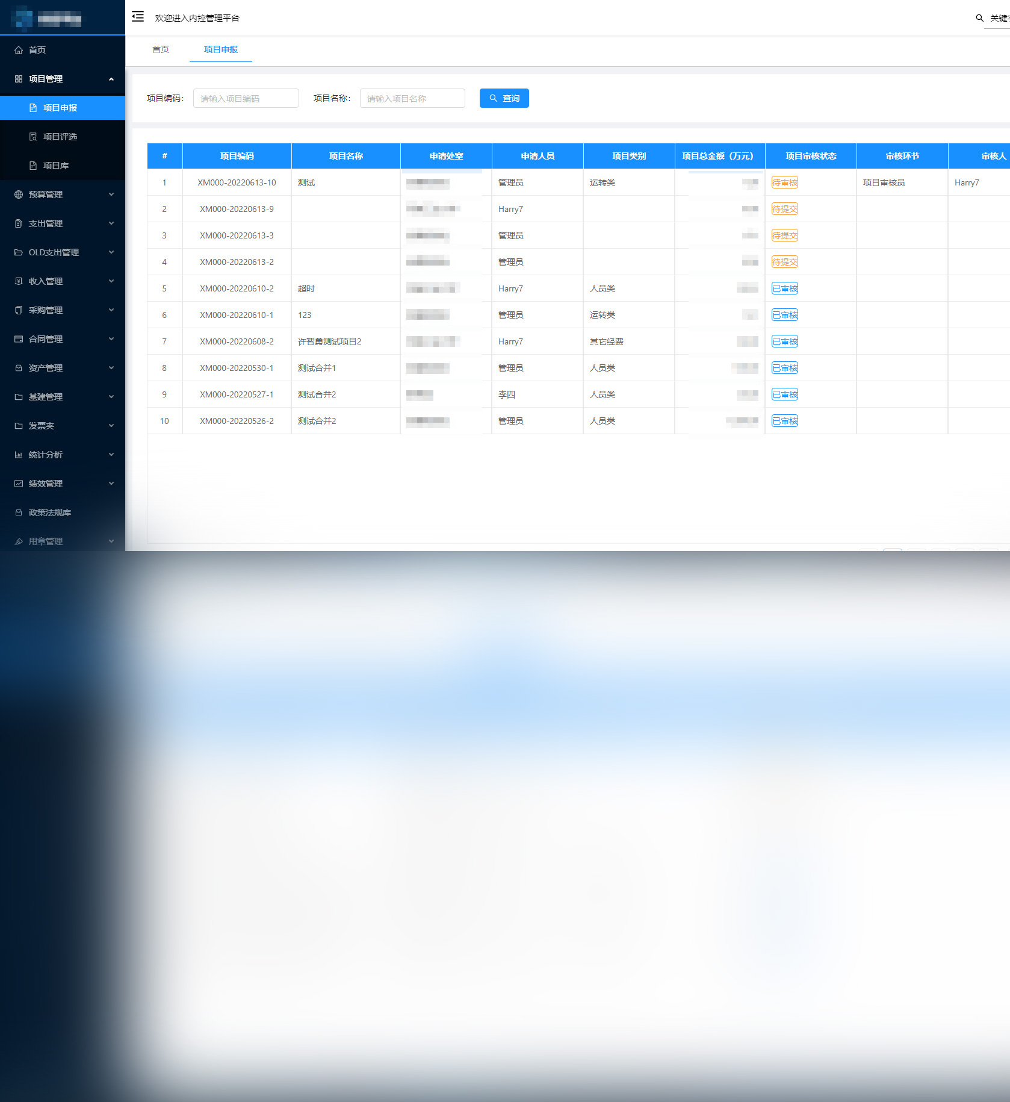
Task: Expand the 支出管理 submenu arrow
Action: pyautogui.click(x=111, y=223)
